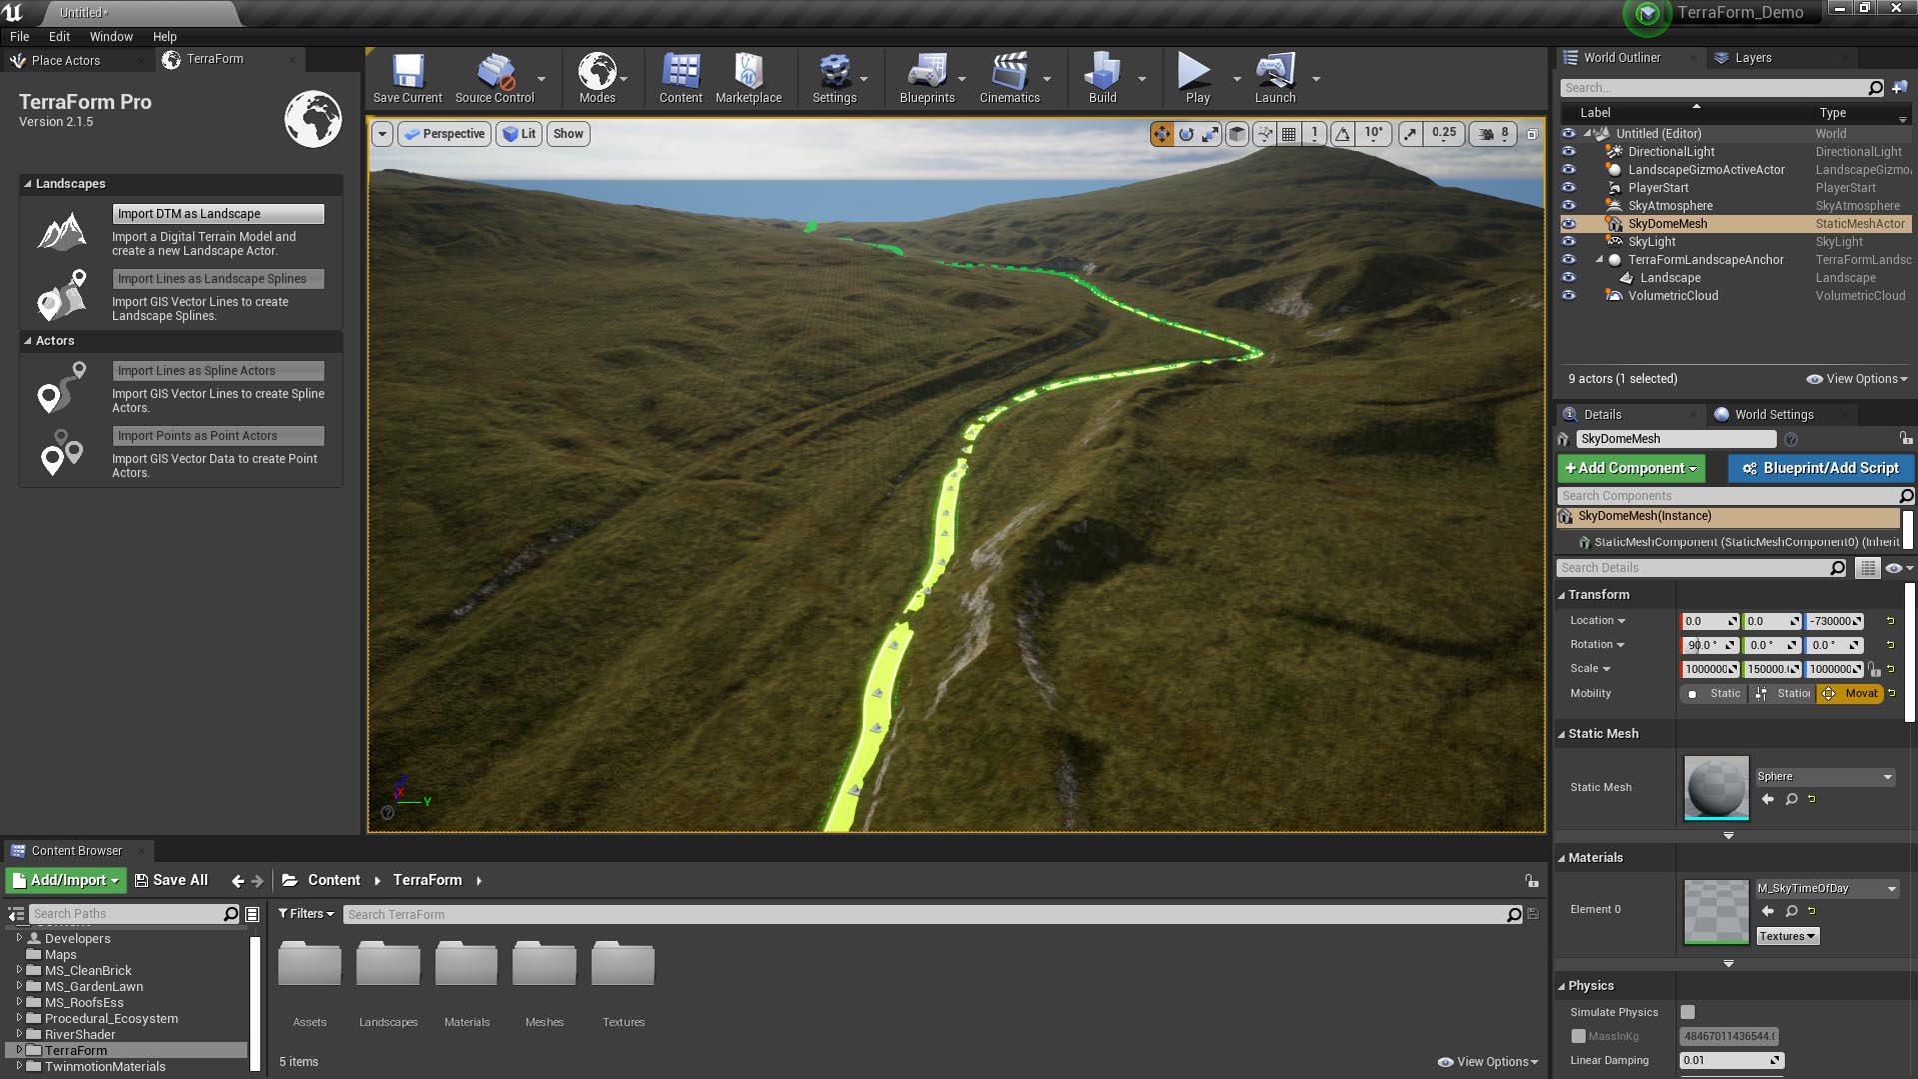The height and width of the screenshot is (1079, 1918).
Task: Switch to the Place Actors tab
Action: (66, 61)
